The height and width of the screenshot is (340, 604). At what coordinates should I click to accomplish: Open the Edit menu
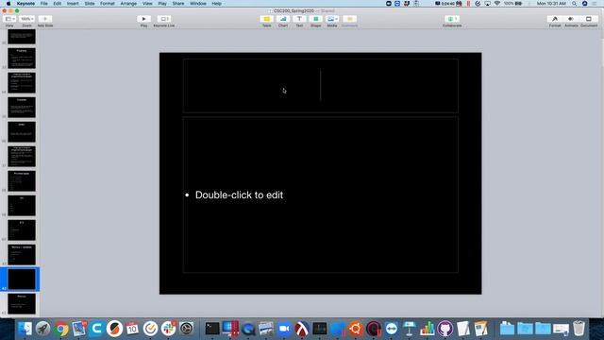pos(58,4)
